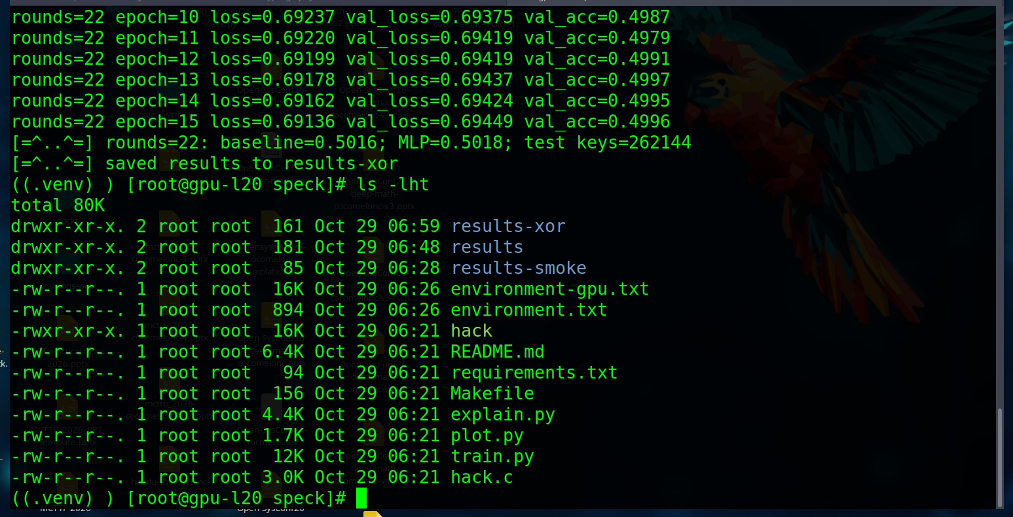The height and width of the screenshot is (517, 1013).
Task: Click the "baseline=0.5016" value
Action: pyautogui.click(x=299, y=142)
